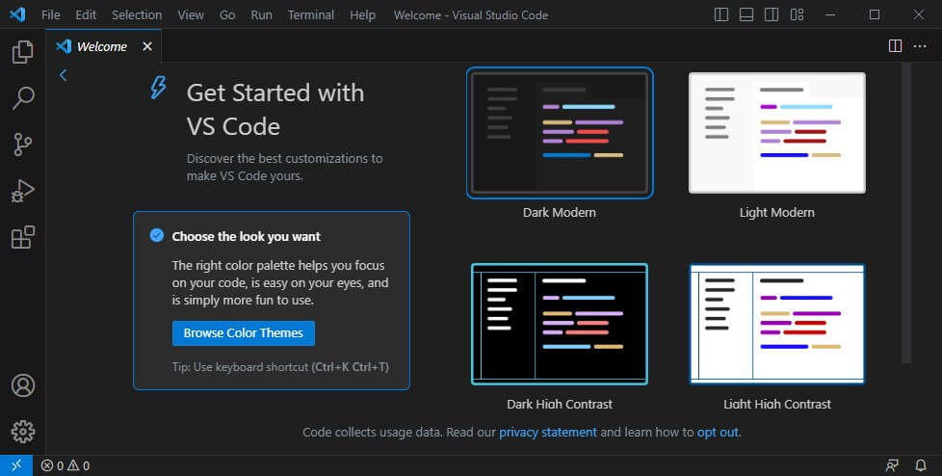Open the Customize Layout icon
Image resolution: width=942 pixels, height=476 pixels.
(797, 14)
